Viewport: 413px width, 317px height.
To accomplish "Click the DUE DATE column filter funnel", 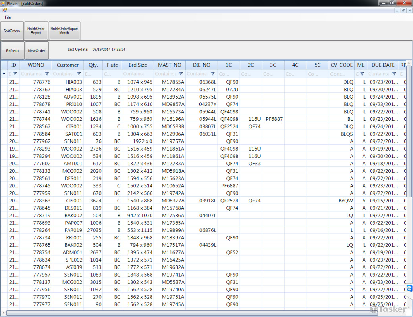I will point(394,74).
